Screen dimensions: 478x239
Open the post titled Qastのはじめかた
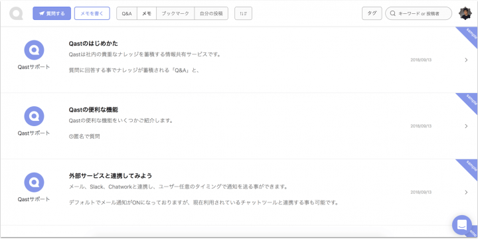point(94,44)
